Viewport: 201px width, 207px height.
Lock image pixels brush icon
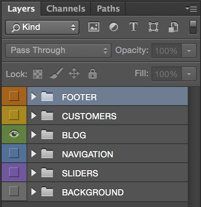56,73
